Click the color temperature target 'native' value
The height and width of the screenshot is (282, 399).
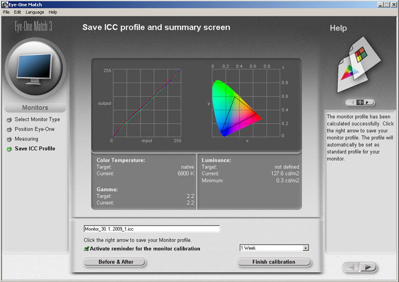188,167
